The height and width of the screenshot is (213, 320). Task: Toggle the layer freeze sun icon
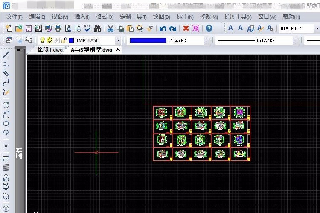(49, 40)
